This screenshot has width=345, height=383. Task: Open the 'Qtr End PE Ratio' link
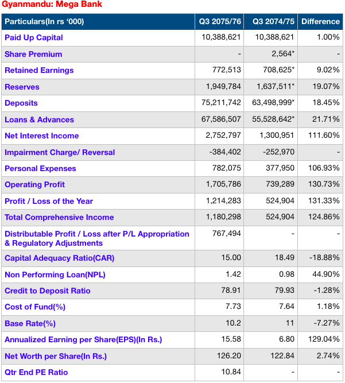(36, 373)
